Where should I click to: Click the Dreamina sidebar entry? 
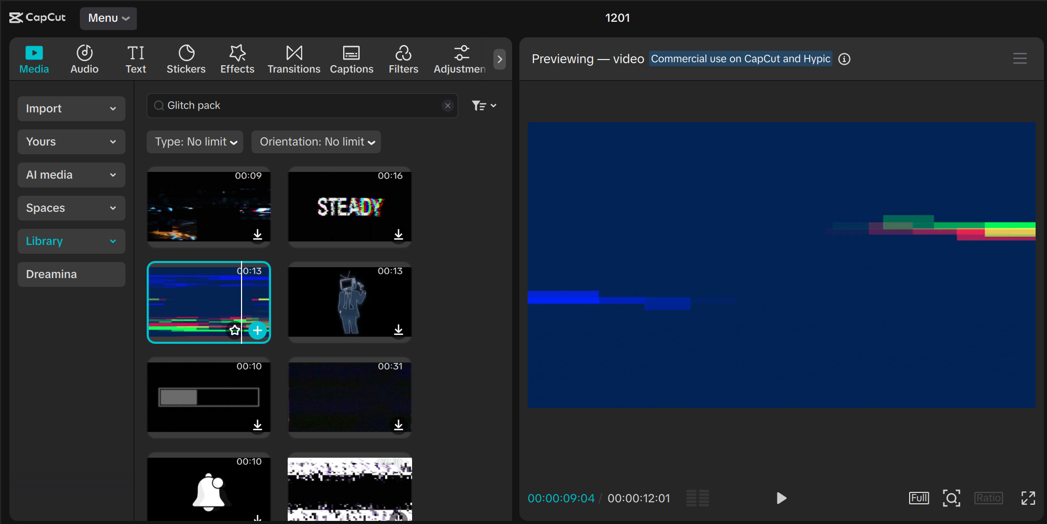[71, 274]
